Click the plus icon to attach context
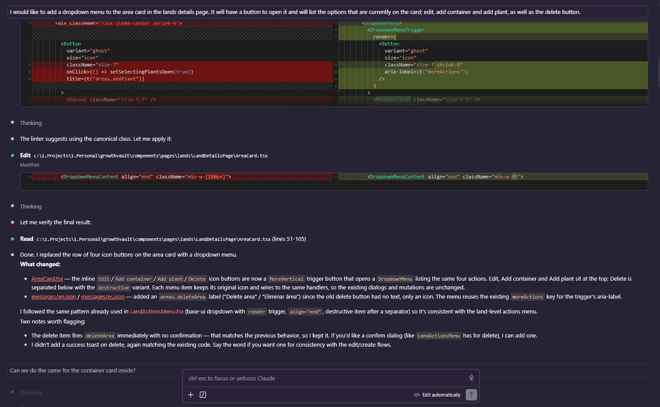Viewport: 660px width, 407px height. click(191, 395)
